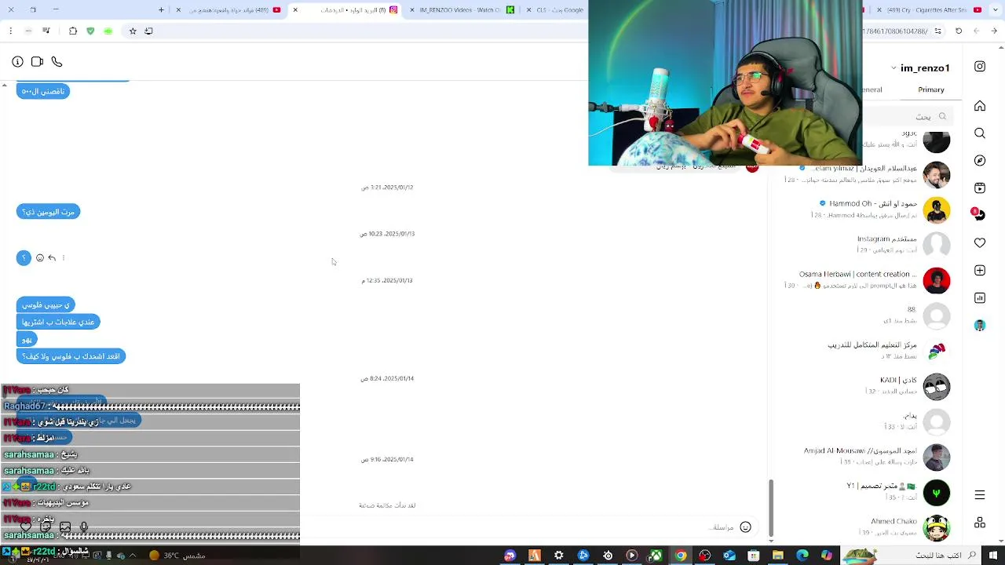
Task: Click the install app icon in address bar
Action: (148, 31)
